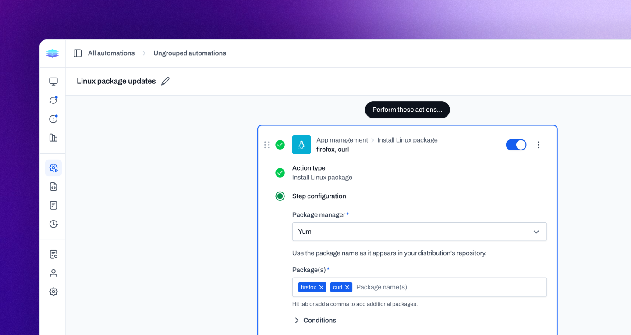Open the alerts exclamation icon in sidebar
Image resolution: width=631 pixels, height=335 pixels.
53,119
